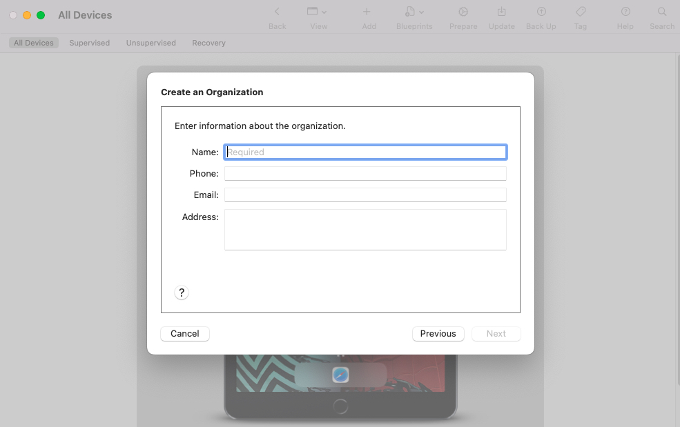The image size is (680, 427).
Task: Expand the View options dropdown arrow
Action: [324, 12]
